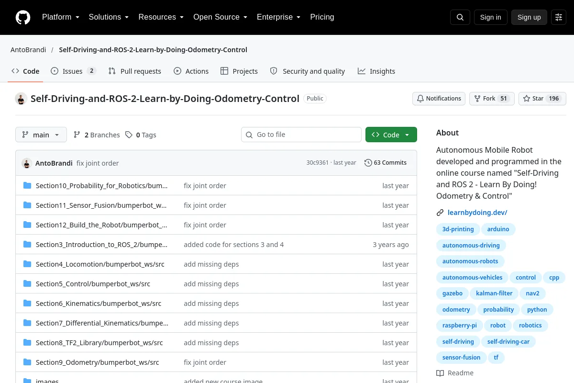Select the 3d-printing topic tag
The width and height of the screenshot is (574, 383).
pos(458,229)
